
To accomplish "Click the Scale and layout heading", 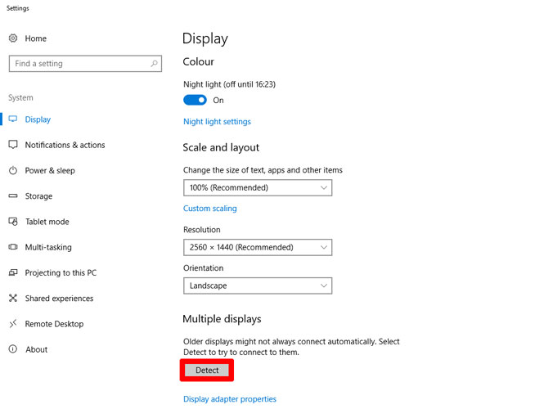I will pyautogui.click(x=221, y=147).
